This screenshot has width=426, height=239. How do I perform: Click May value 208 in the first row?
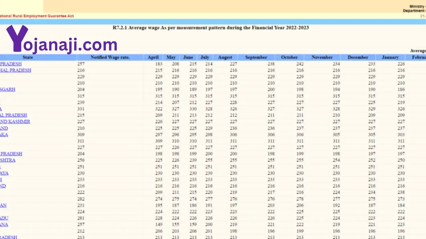pos(175,64)
